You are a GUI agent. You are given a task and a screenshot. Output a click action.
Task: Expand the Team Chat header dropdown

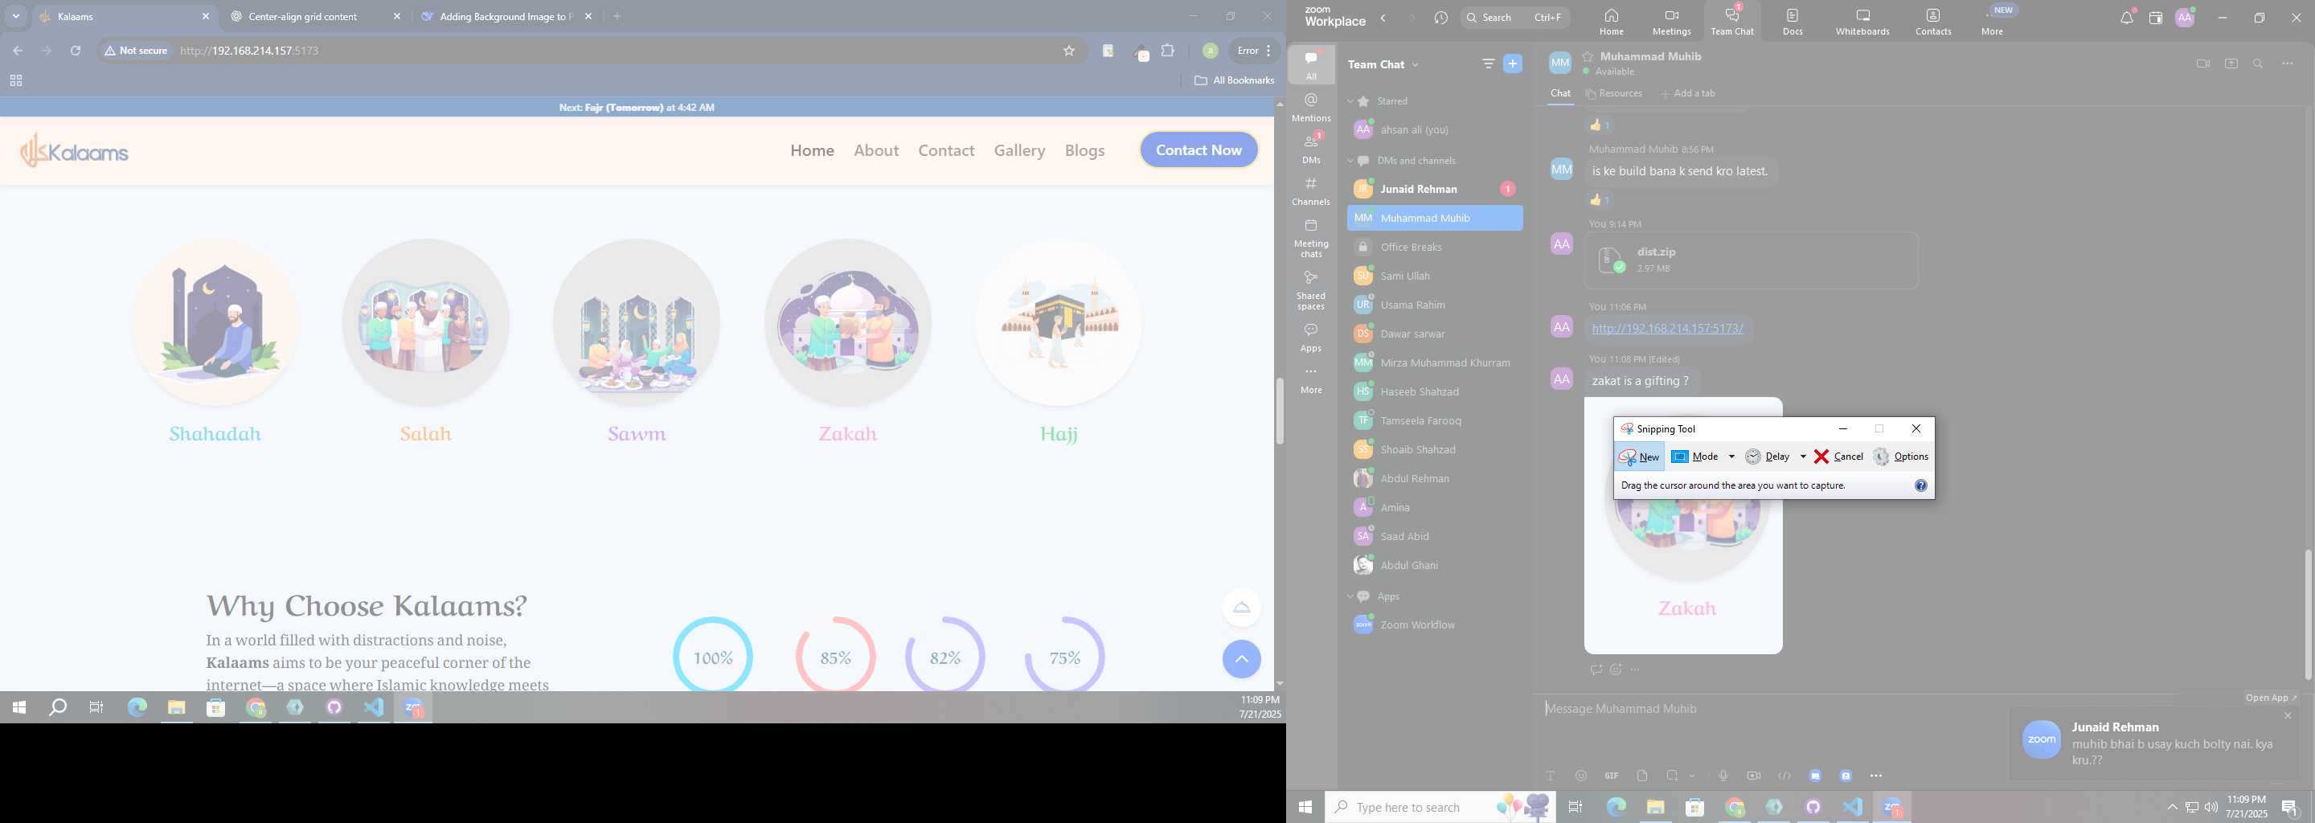[1416, 64]
